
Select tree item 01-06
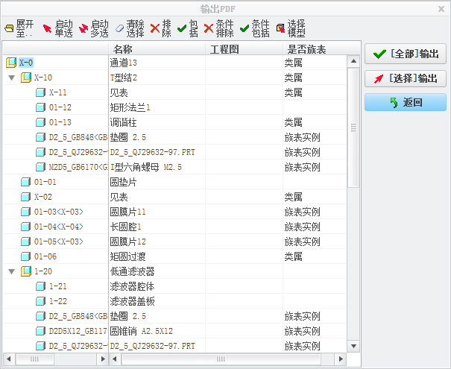(45, 256)
